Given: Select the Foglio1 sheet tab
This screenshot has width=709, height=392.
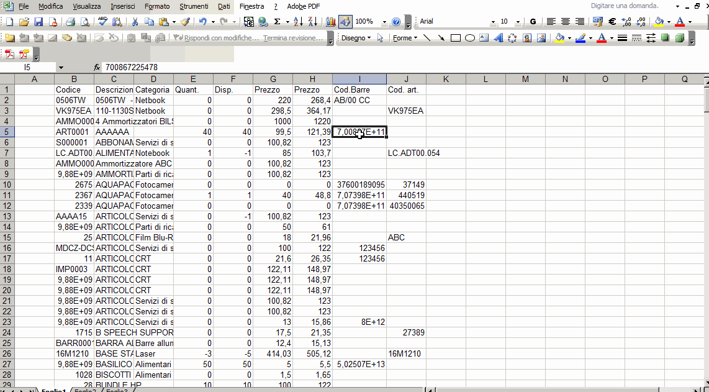Looking at the screenshot, I should point(54,390).
